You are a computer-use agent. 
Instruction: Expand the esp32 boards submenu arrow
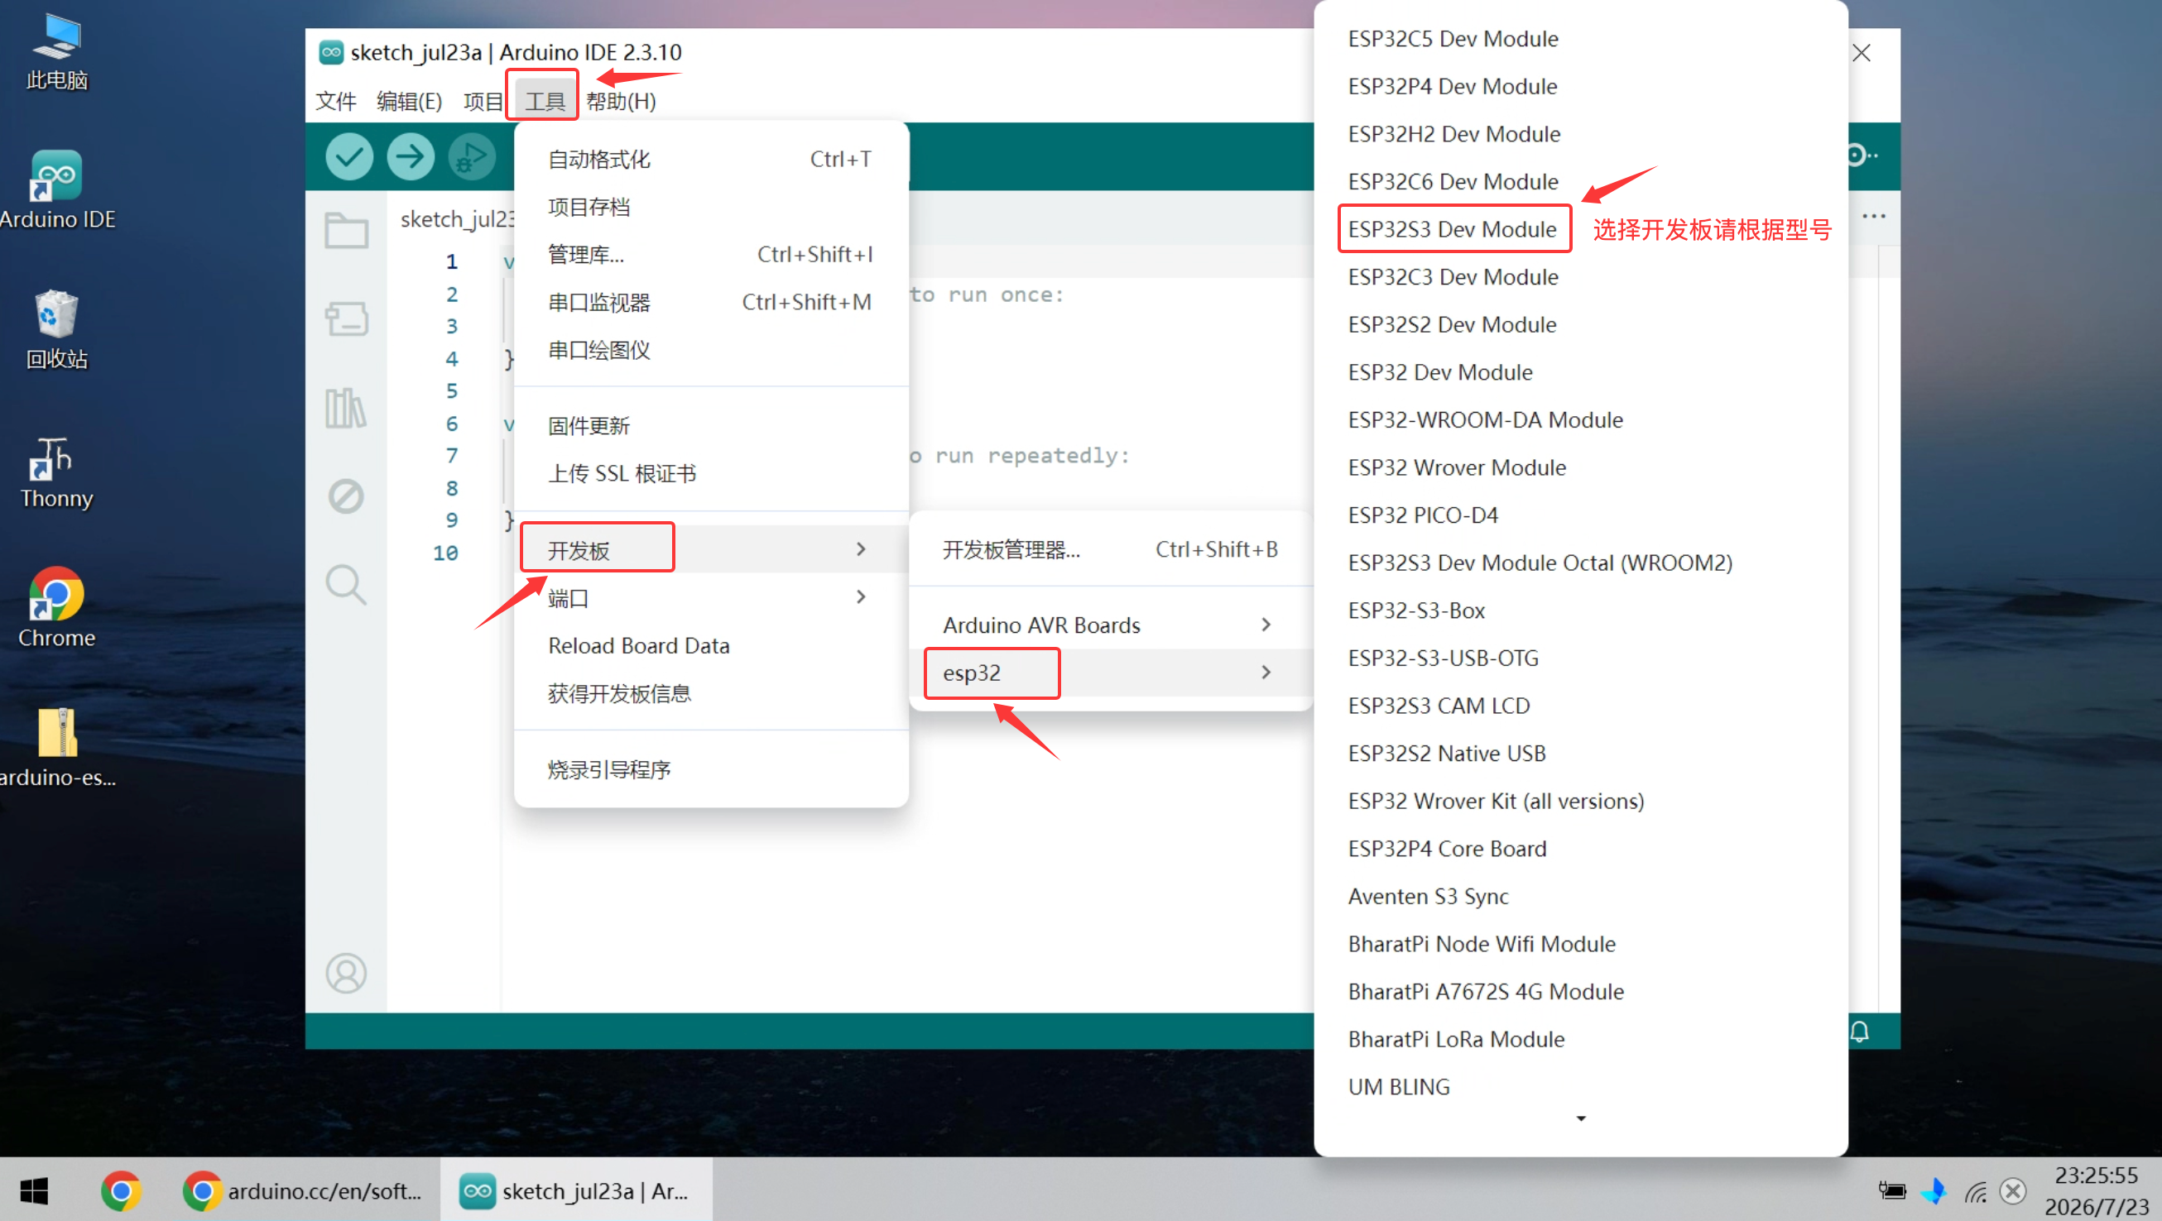pyautogui.click(x=1266, y=673)
